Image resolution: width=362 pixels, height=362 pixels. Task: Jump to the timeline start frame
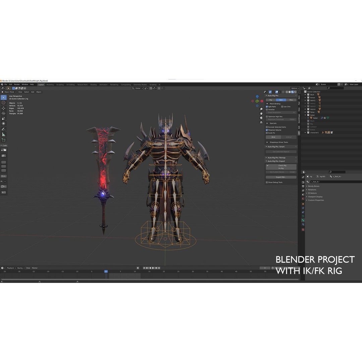tap(144, 268)
